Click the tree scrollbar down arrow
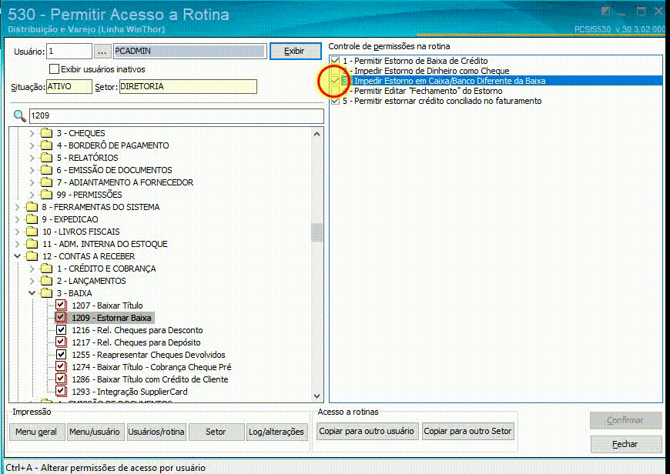 pyautogui.click(x=317, y=396)
